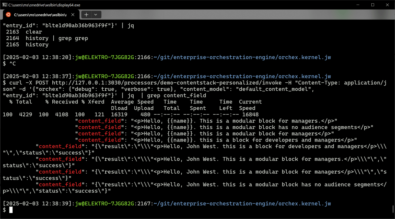Click the Ubuntu logo on the tab
This screenshot has width=395, height=219.
(x=8, y=15)
